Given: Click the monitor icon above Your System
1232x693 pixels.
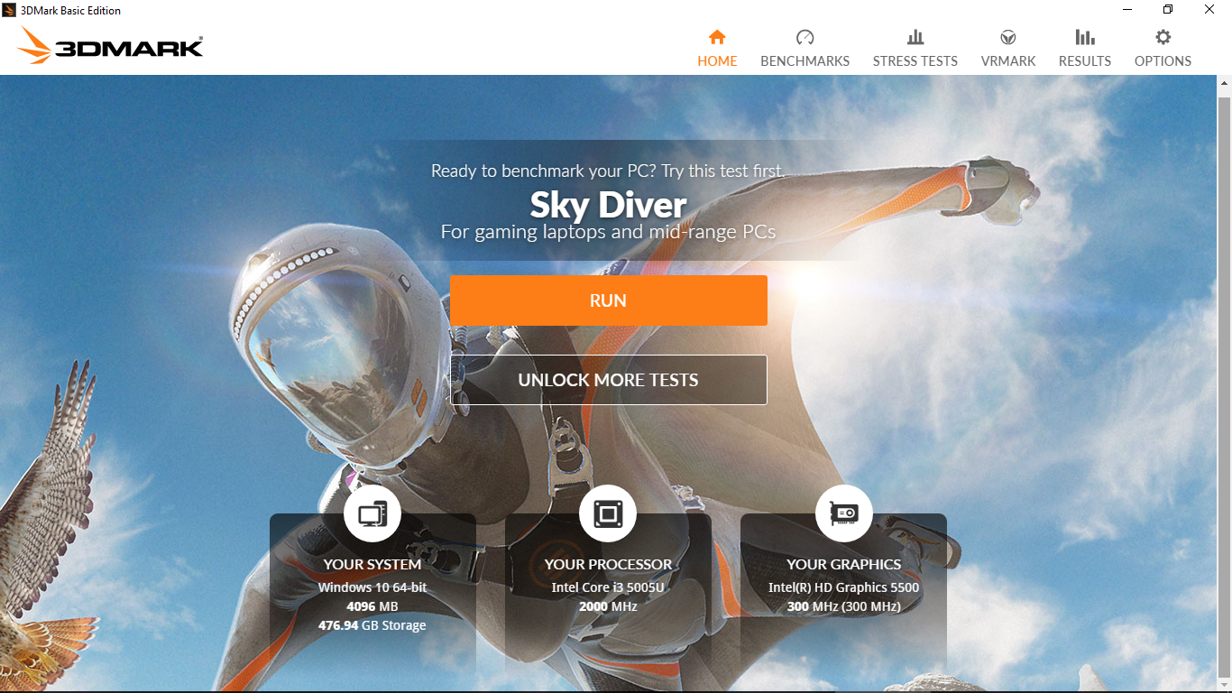Looking at the screenshot, I should [372, 514].
